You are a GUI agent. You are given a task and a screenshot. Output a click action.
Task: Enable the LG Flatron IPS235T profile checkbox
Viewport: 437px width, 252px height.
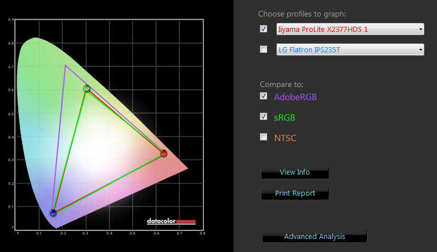tap(263, 49)
